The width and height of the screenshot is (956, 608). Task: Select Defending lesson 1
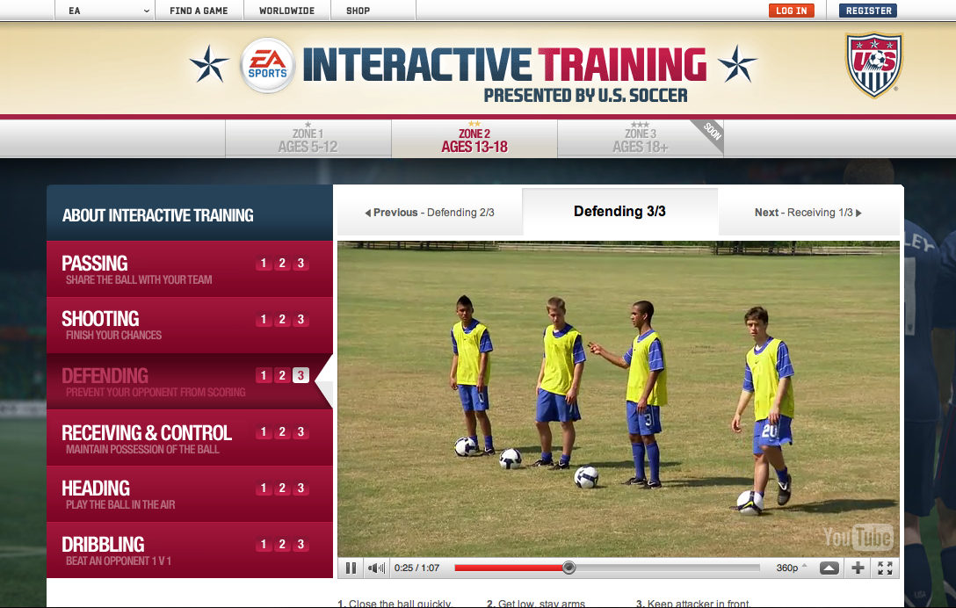coord(264,375)
